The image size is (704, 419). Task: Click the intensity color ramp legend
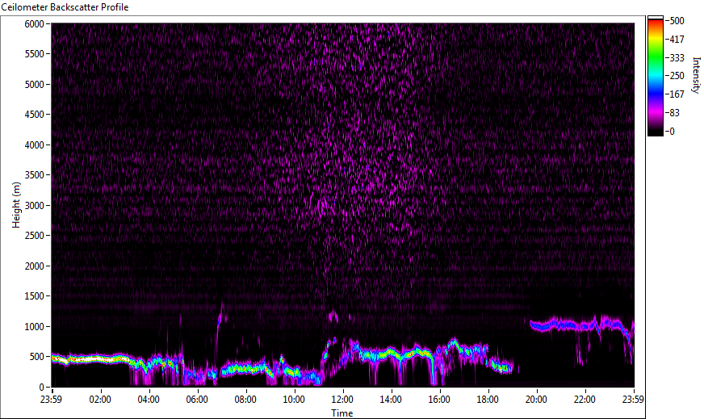point(655,76)
